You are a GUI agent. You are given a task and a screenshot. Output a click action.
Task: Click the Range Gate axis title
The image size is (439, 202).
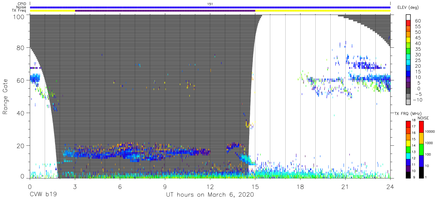(5, 97)
